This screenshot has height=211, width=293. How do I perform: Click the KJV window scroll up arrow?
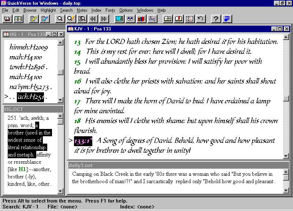(x=286, y=37)
